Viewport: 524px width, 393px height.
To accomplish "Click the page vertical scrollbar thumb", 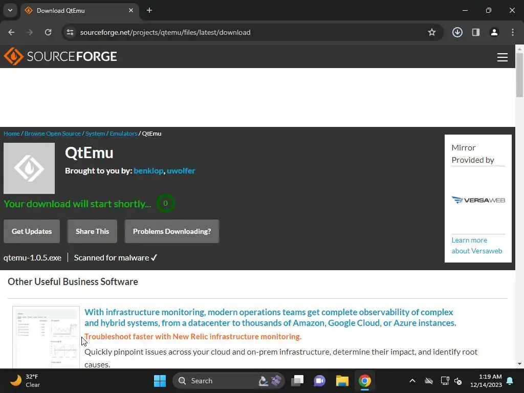I will point(520,75).
